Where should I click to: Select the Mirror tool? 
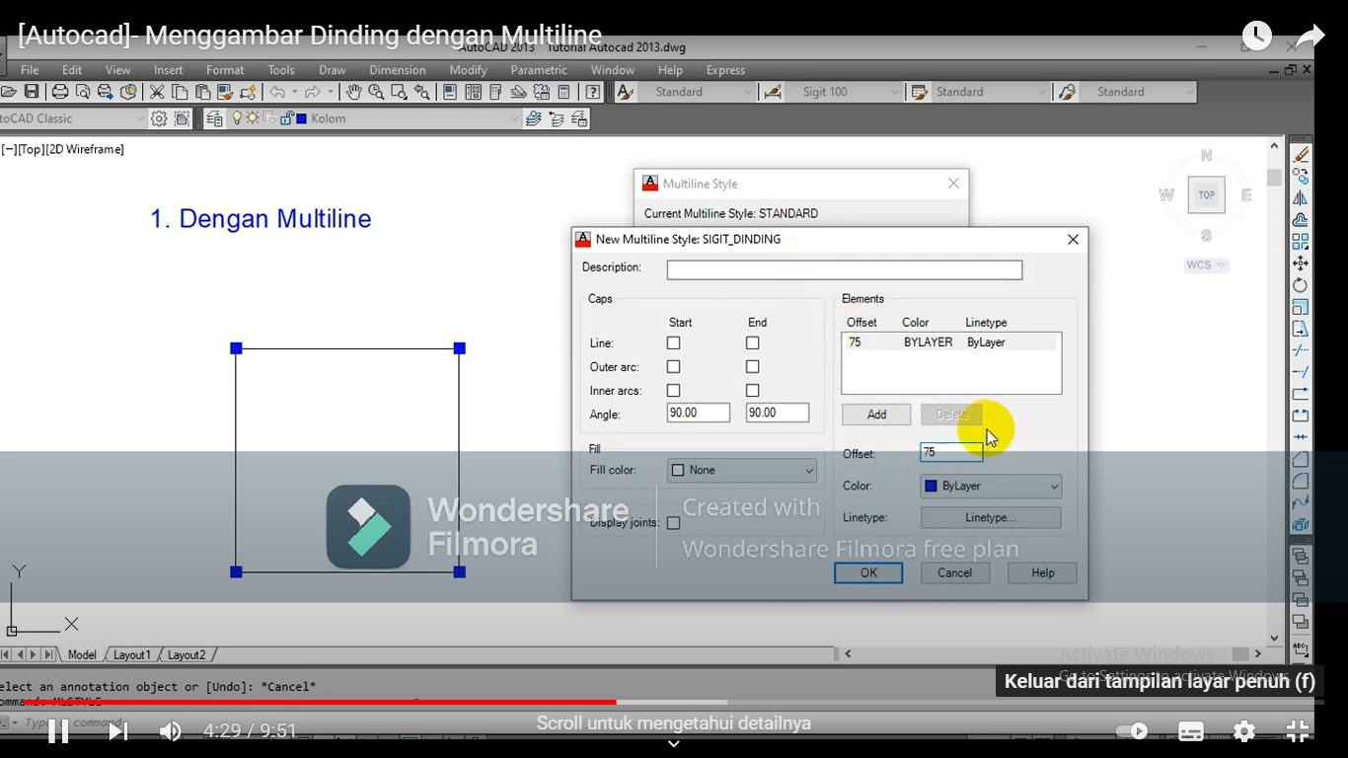(x=1301, y=198)
